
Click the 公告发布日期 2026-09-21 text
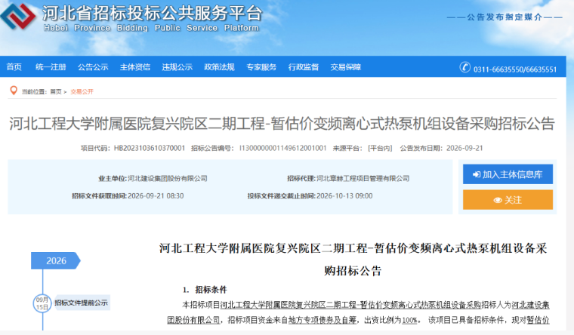pos(441,148)
